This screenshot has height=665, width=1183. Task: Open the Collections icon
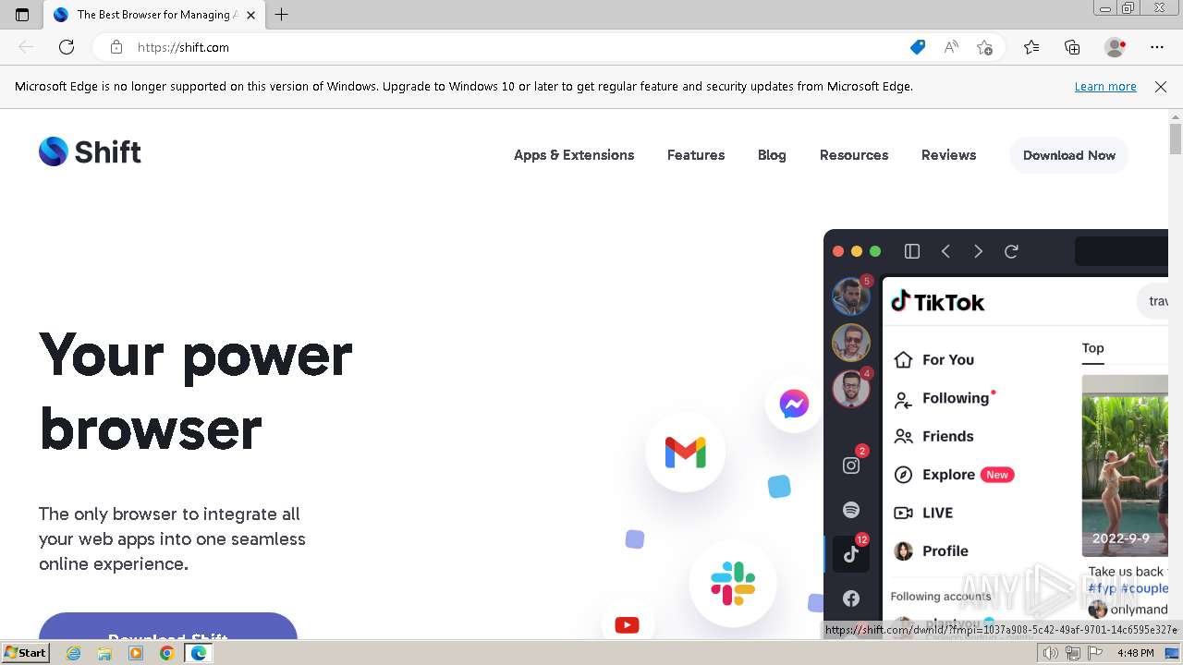point(1072,47)
